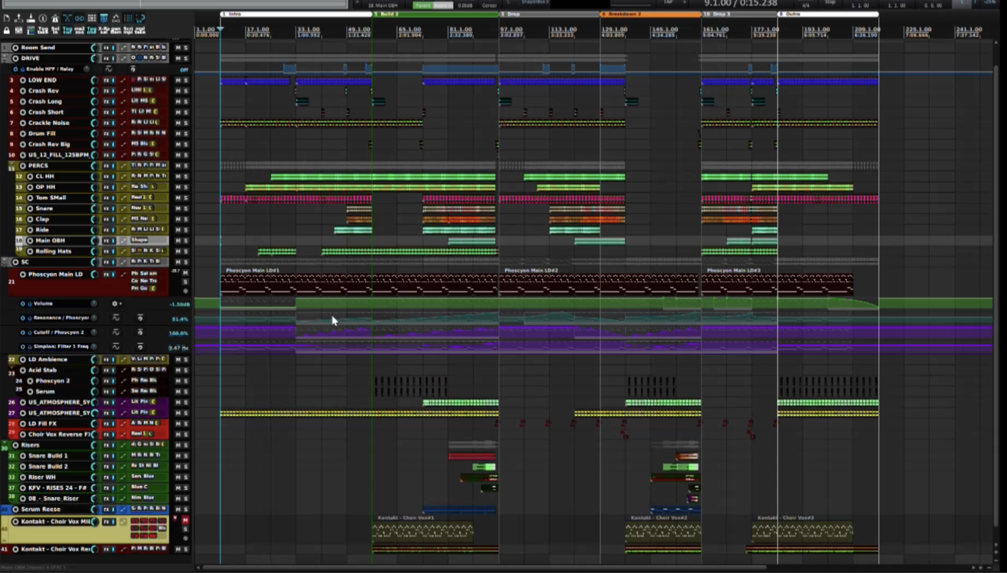Select the Drop region marker
1007x573 pixels.
tap(549, 14)
